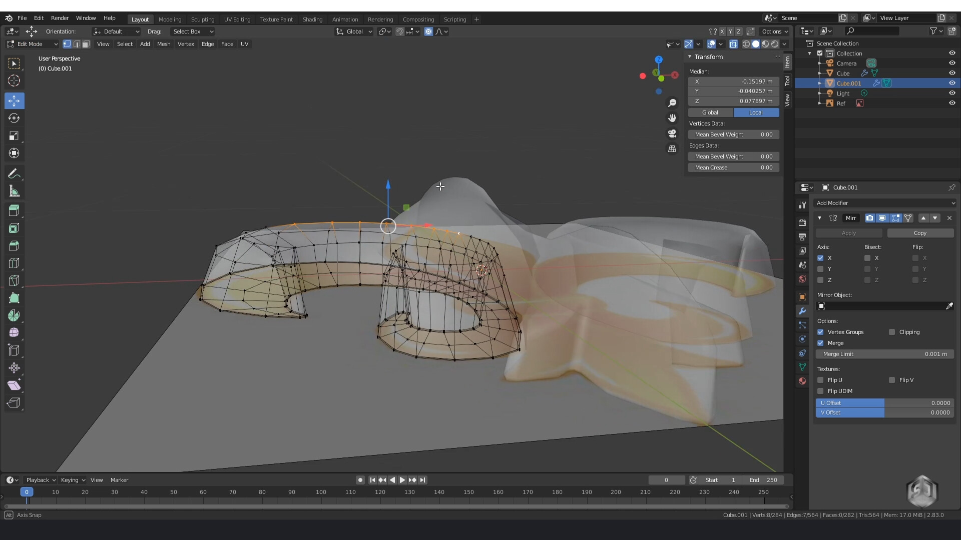The image size is (961, 540).
Task: Disable the Merge checkbox
Action: tap(820, 343)
